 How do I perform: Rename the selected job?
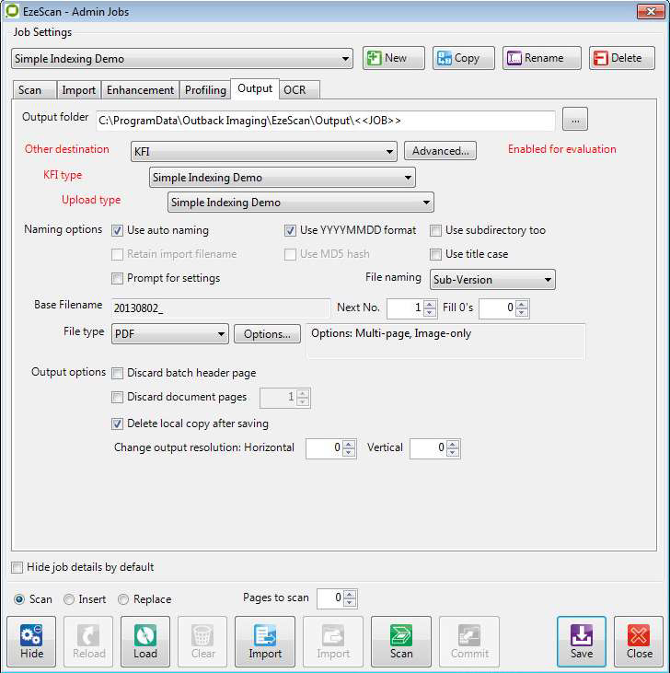[x=541, y=58]
